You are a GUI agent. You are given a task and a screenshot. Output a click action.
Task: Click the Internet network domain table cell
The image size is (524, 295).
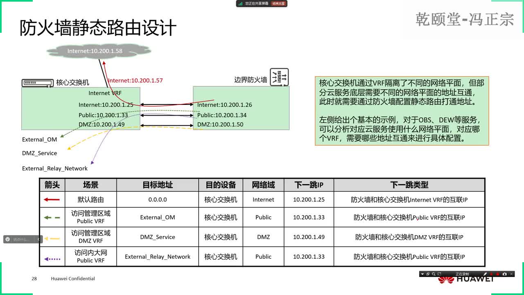[263, 200]
